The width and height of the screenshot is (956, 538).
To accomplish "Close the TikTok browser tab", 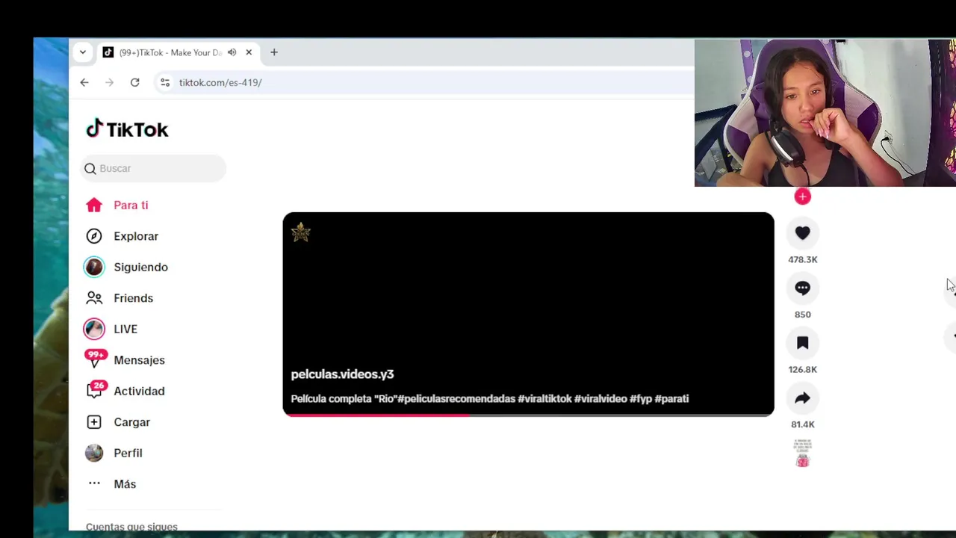I will pyautogui.click(x=249, y=52).
